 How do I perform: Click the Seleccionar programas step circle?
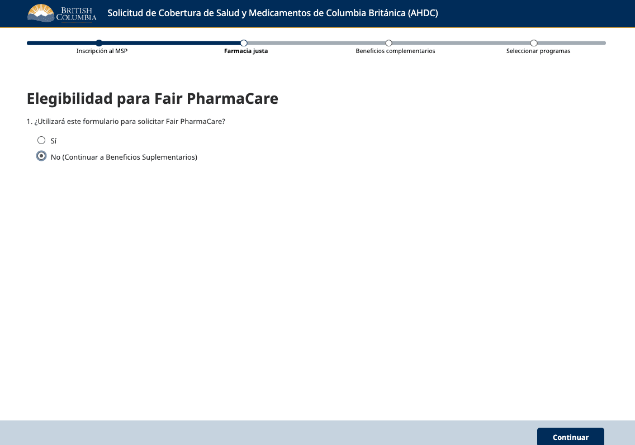[x=534, y=43]
